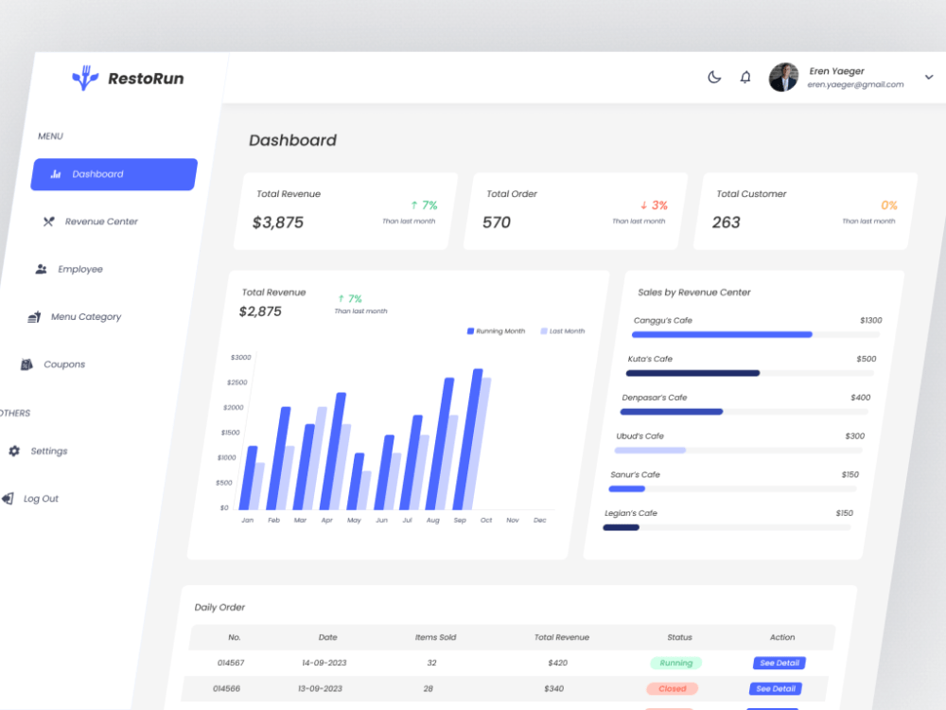
Task: Click the $3,875 Total Revenue value
Action: 278,222
